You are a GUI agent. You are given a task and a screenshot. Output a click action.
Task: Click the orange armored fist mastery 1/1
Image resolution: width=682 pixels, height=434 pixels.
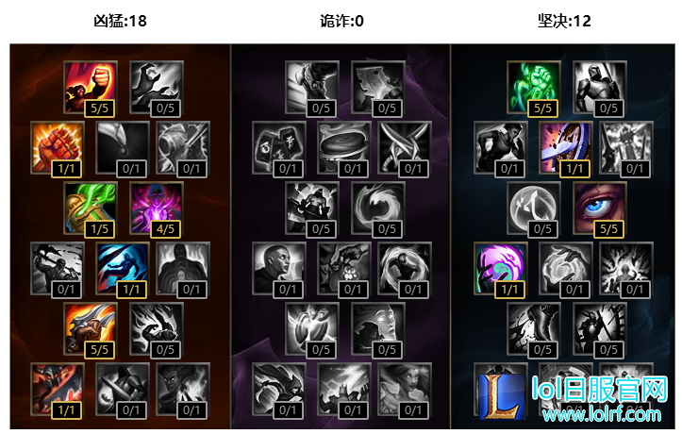tap(58, 148)
